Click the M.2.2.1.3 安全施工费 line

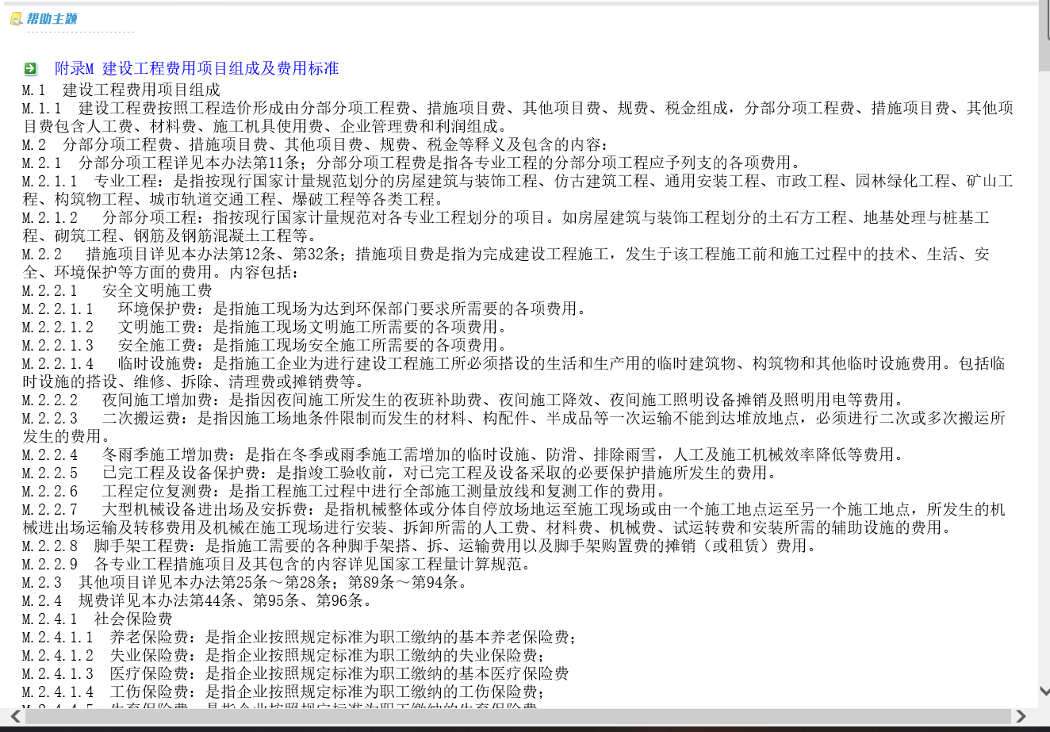[264, 346]
